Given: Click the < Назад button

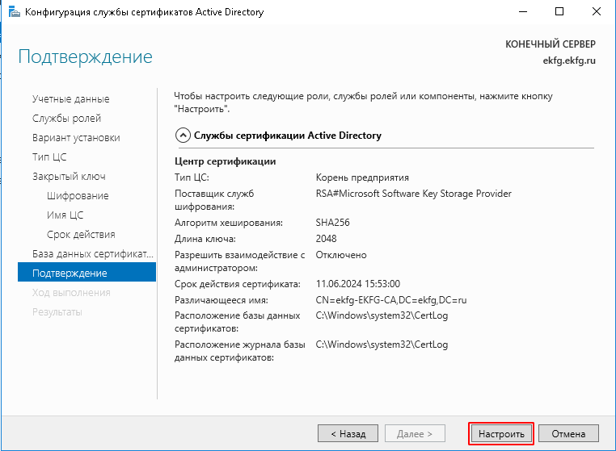Looking at the screenshot, I should point(348,434).
